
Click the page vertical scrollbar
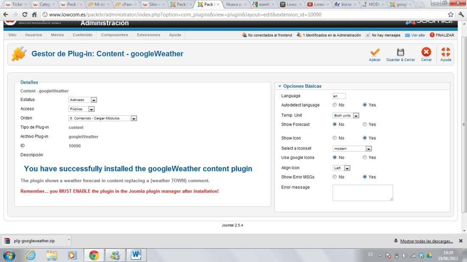point(464,125)
